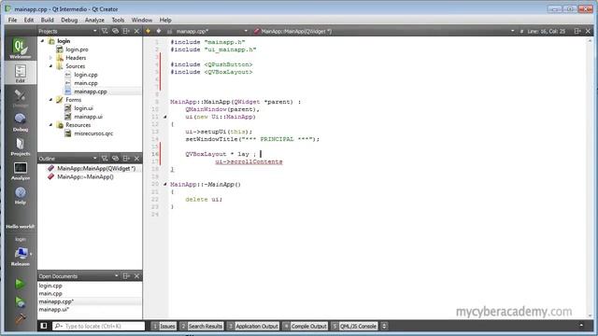
Task: Open the Design mode
Action: pos(21,97)
